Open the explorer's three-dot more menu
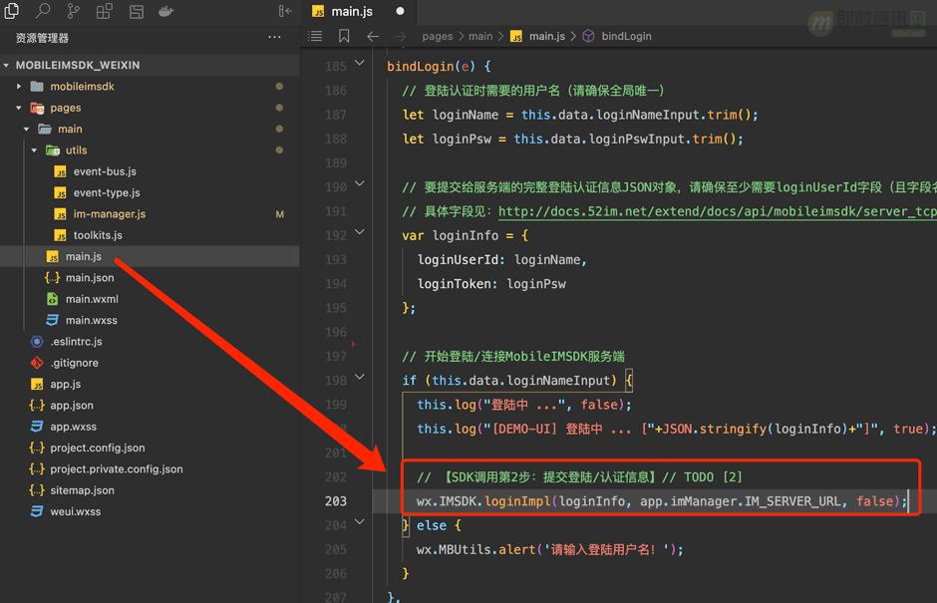Image resolution: width=937 pixels, height=603 pixels. pyautogui.click(x=274, y=38)
